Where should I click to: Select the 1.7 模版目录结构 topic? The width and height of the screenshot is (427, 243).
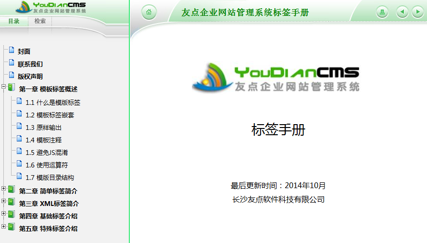[50, 178]
